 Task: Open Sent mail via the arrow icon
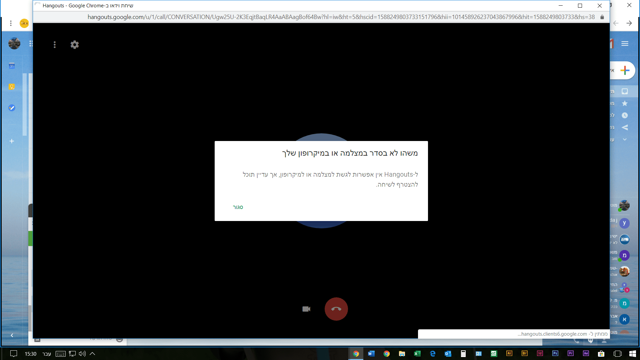click(x=625, y=127)
